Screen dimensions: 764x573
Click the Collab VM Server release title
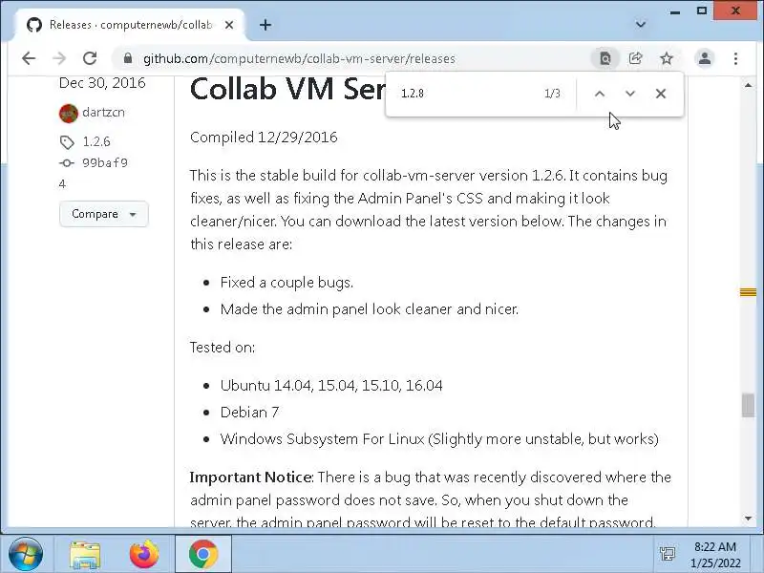(287, 89)
